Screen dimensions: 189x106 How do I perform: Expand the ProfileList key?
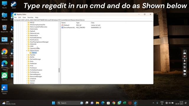(x=27, y=68)
